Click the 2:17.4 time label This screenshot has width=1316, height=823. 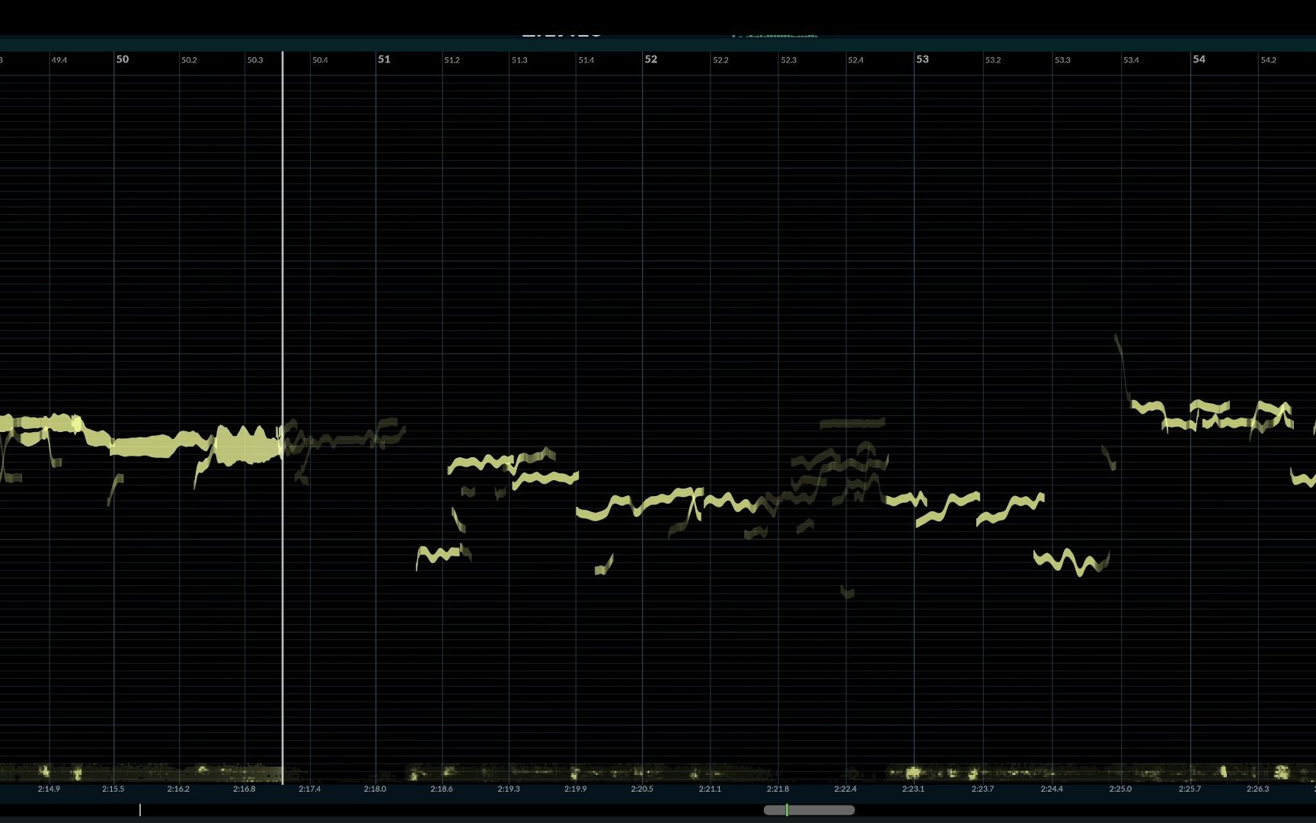coord(310,789)
